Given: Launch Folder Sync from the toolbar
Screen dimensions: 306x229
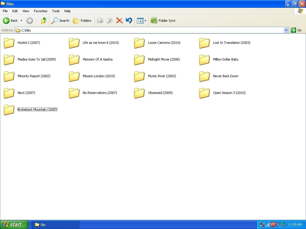Looking at the screenshot, I should click(163, 21).
